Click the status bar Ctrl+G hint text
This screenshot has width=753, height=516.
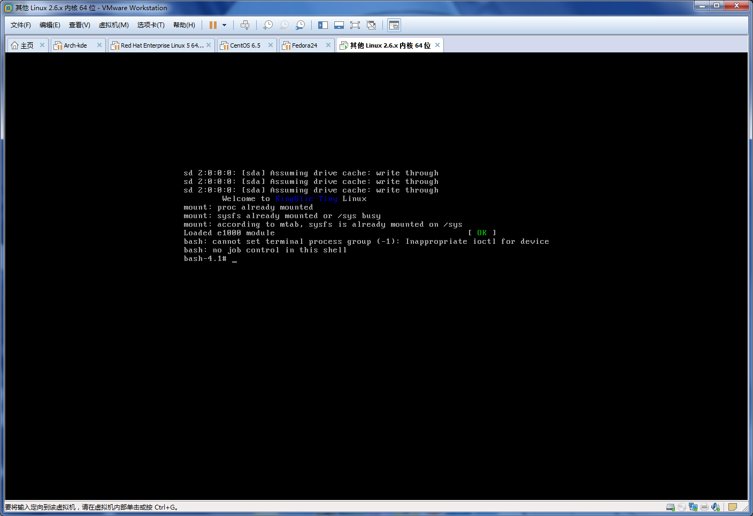point(91,507)
